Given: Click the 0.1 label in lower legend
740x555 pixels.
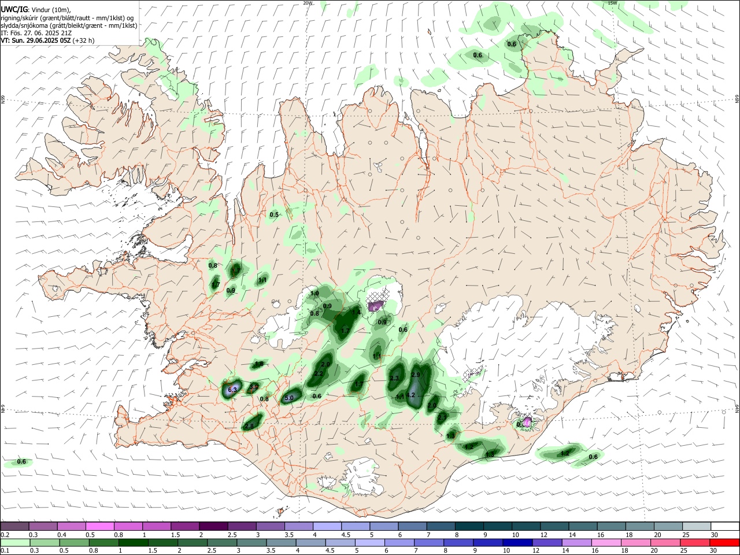Looking at the screenshot, I should pos(5,551).
